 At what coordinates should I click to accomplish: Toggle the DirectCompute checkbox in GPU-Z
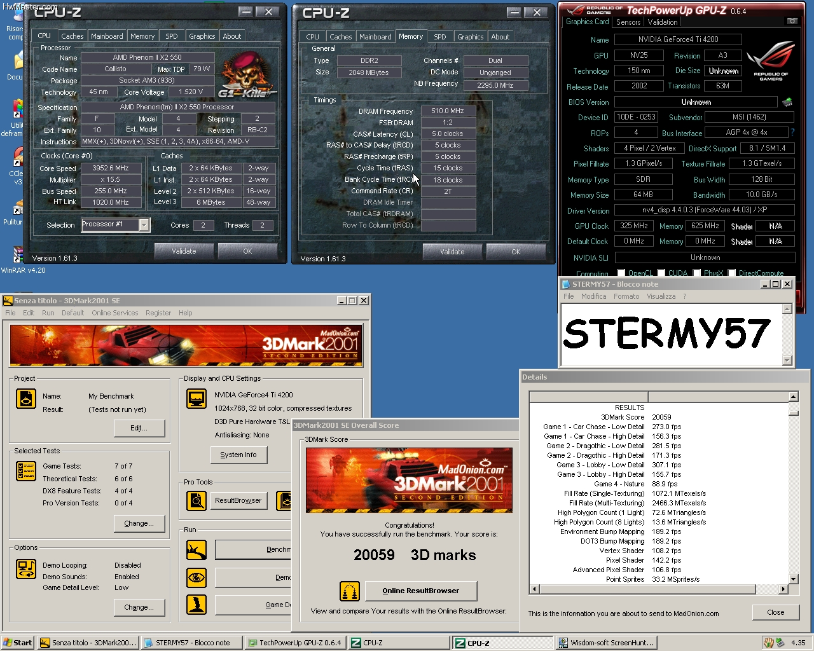732,273
